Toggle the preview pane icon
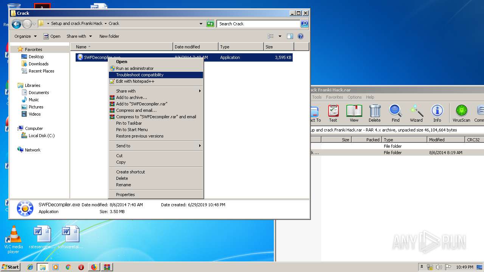 point(290,36)
